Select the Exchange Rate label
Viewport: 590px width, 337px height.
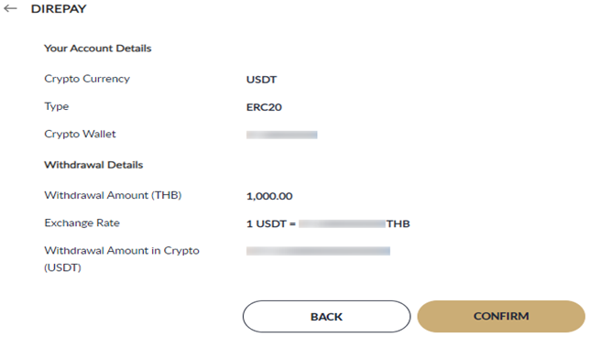82,223
